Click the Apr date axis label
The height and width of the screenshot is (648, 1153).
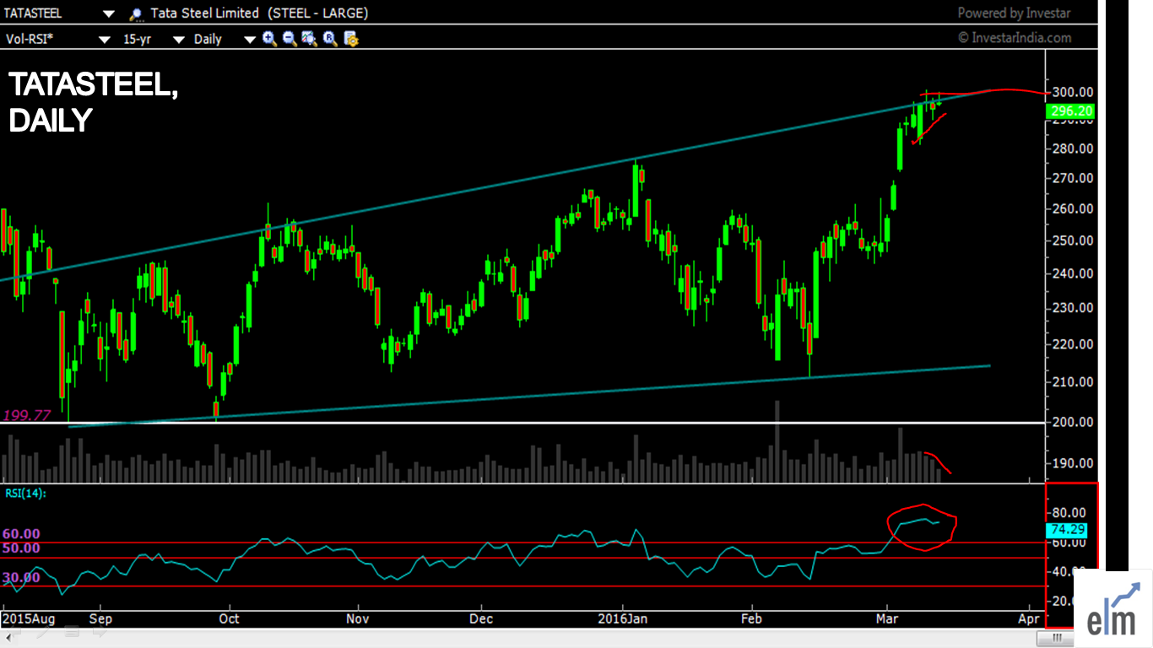coord(1030,618)
